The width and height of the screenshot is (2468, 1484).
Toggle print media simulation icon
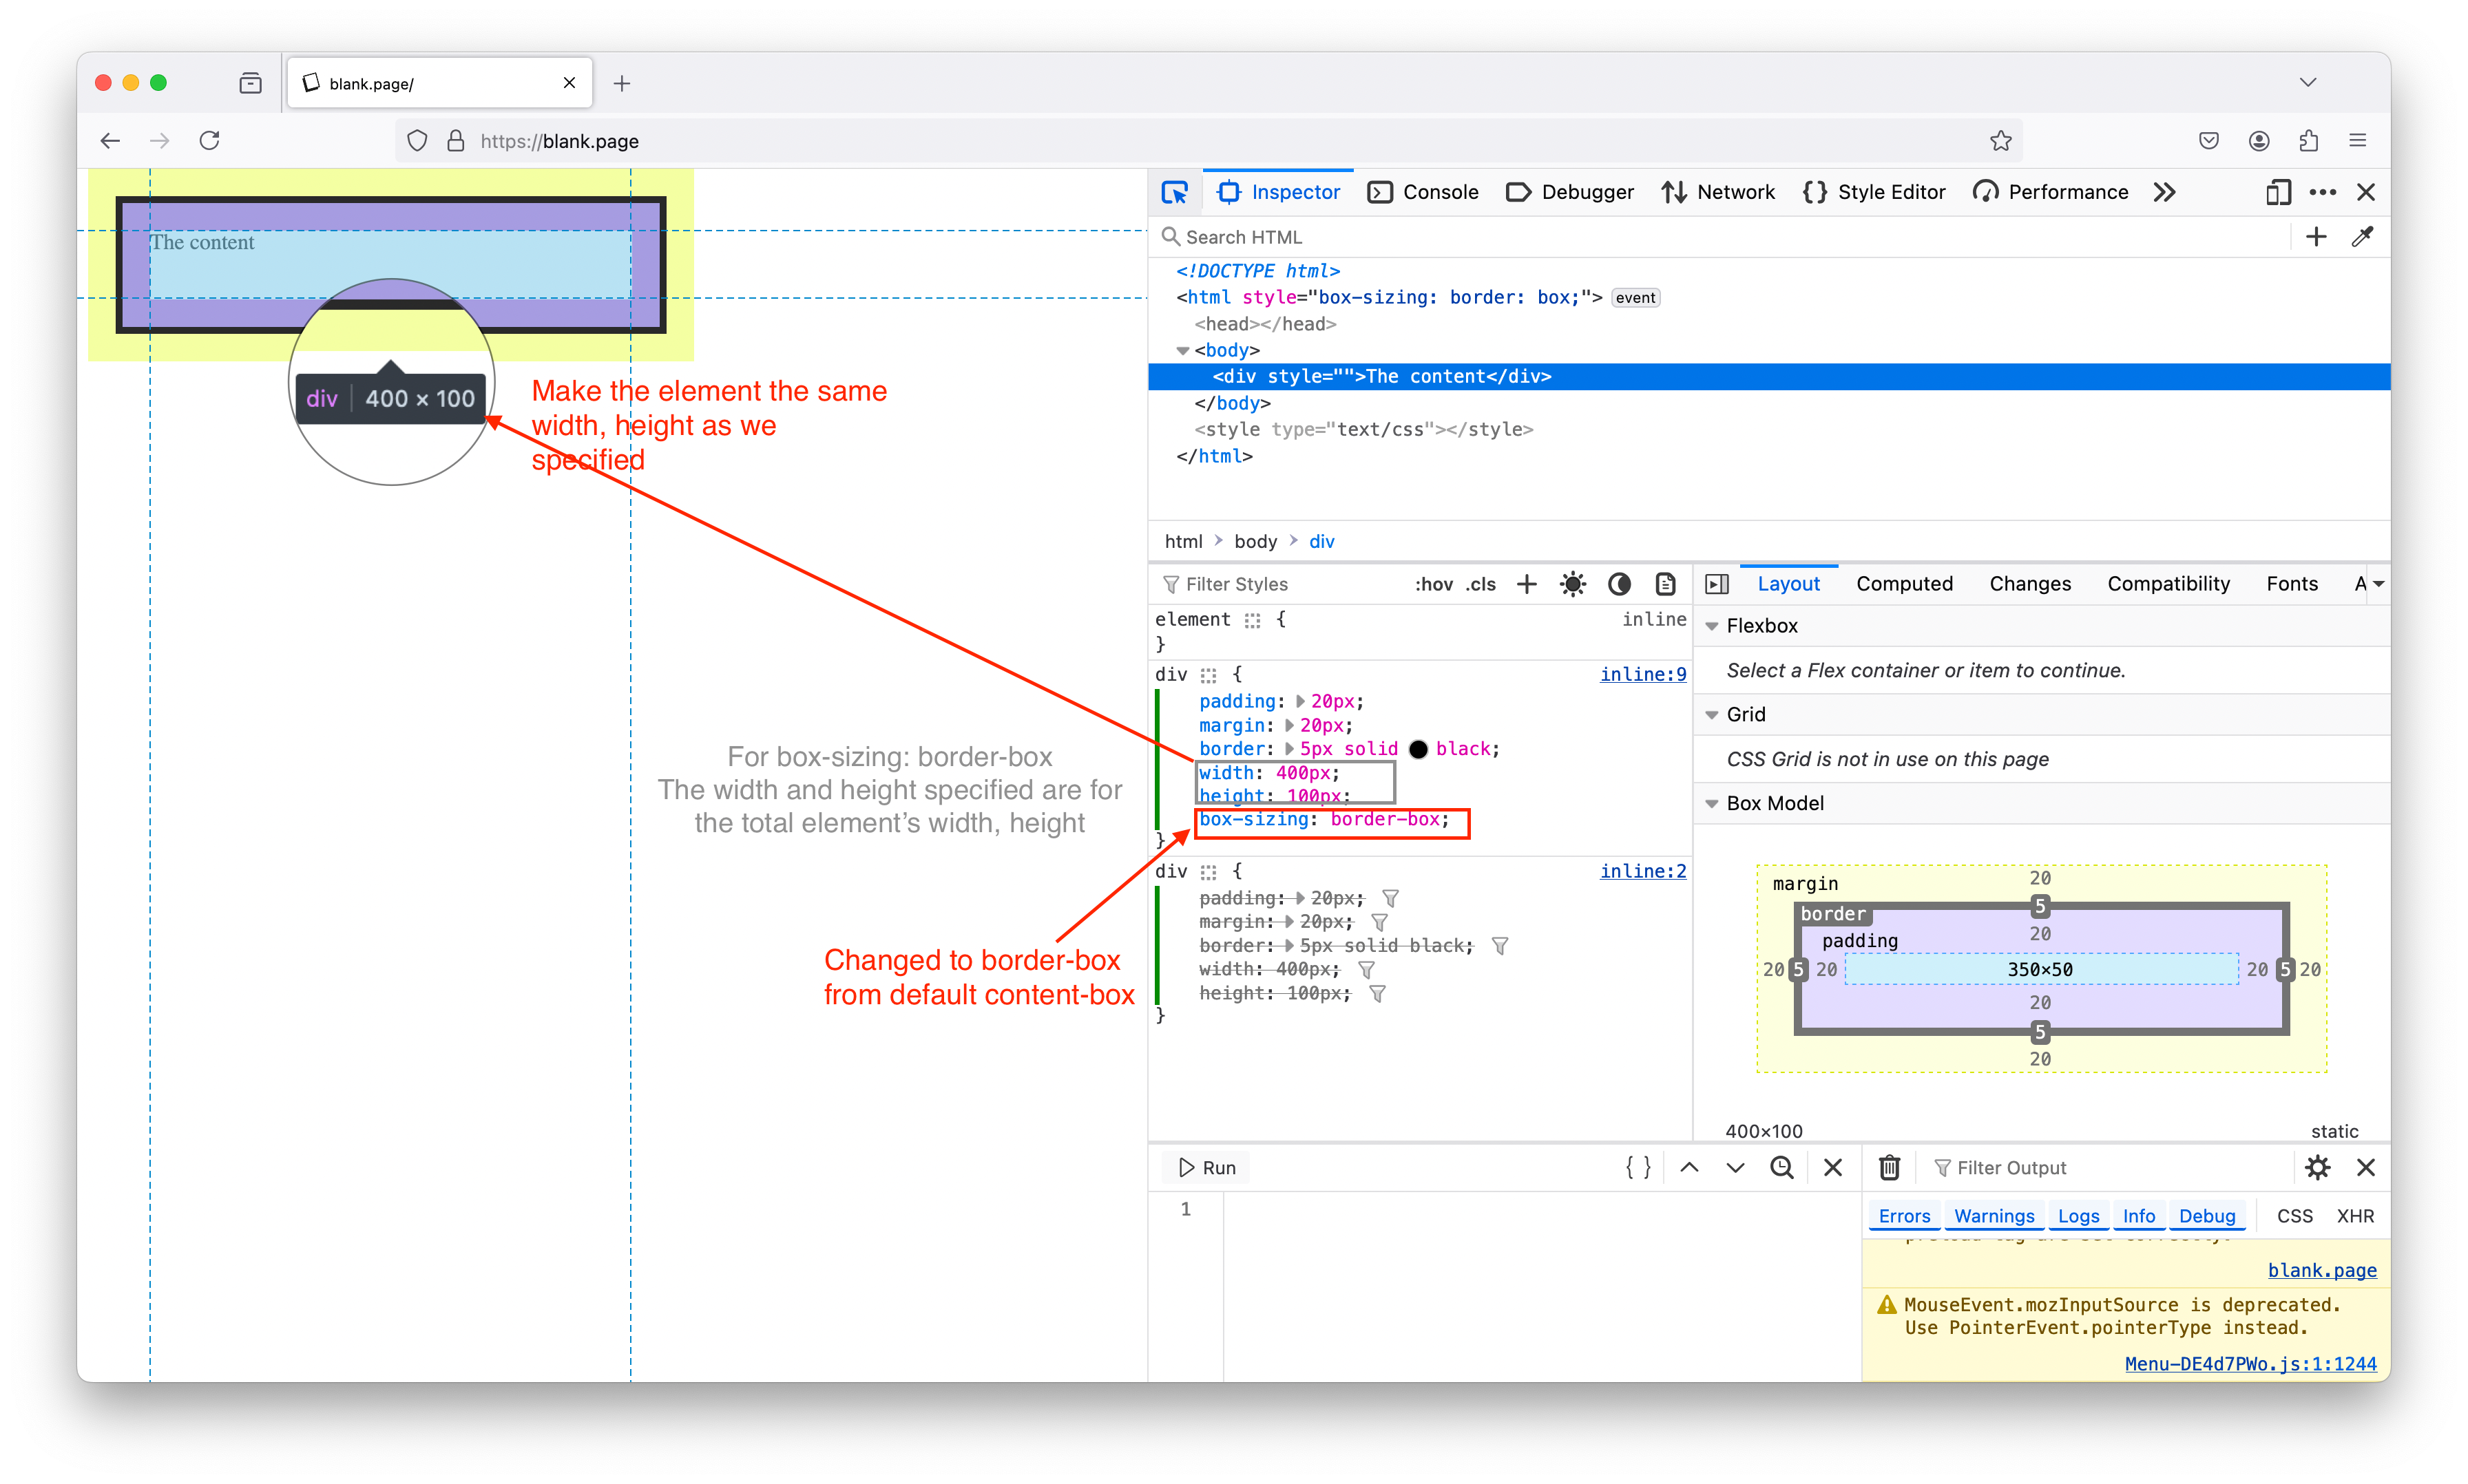1666,584
